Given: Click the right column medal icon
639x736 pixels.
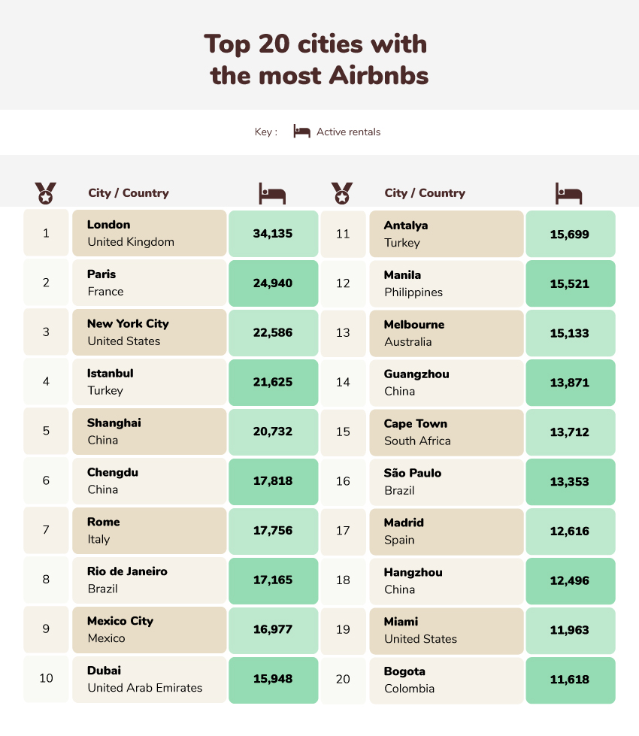Looking at the screenshot, I should pyautogui.click(x=342, y=193).
